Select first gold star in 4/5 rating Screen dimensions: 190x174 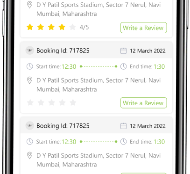click(30, 27)
